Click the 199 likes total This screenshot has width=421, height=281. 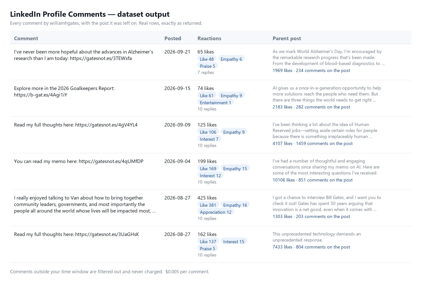[207, 161]
